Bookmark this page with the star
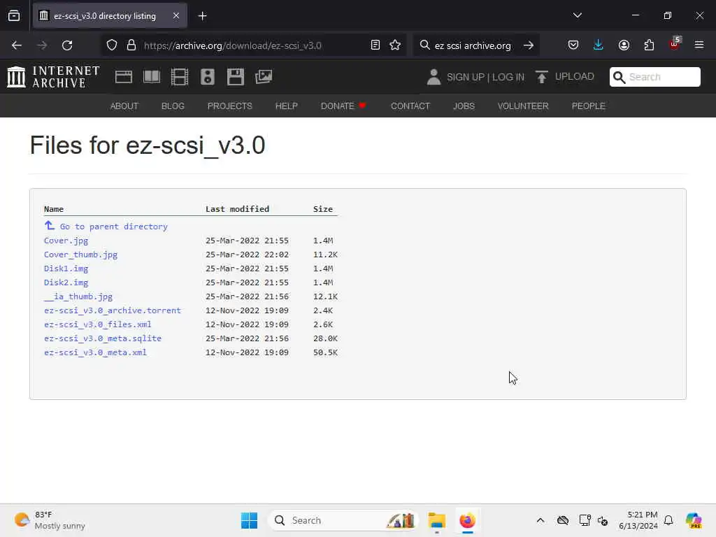The image size is (716, 537). coord(395,45)
